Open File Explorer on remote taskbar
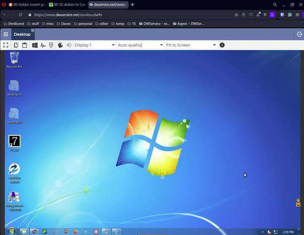Viewport: 304px width, 235px height. (24, 232)
